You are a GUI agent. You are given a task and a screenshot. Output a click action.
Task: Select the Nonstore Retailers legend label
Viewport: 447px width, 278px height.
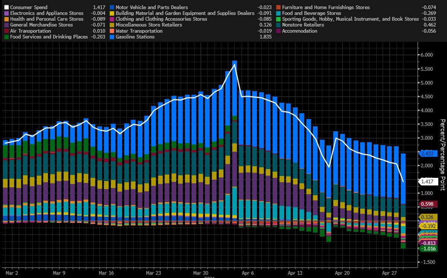[303, 25]
